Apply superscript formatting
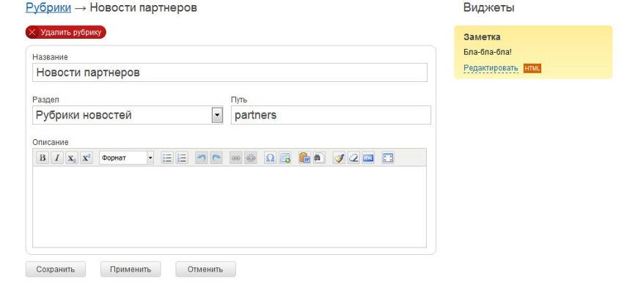The height and width of the screenshot is (293, 638). pyautogui.click(x=86, y=157)
